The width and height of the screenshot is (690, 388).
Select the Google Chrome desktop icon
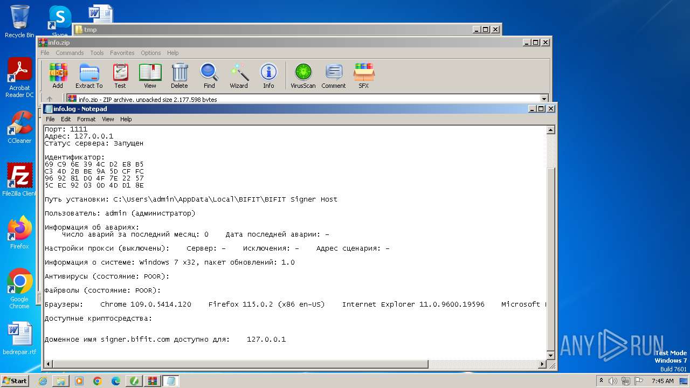click(x=19, y=289)
